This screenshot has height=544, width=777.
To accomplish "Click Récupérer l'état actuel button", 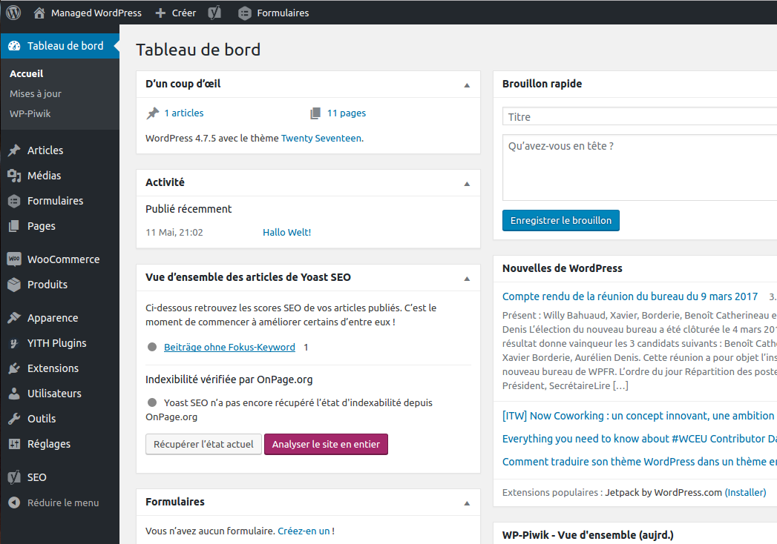I will (x=203, y=444).
